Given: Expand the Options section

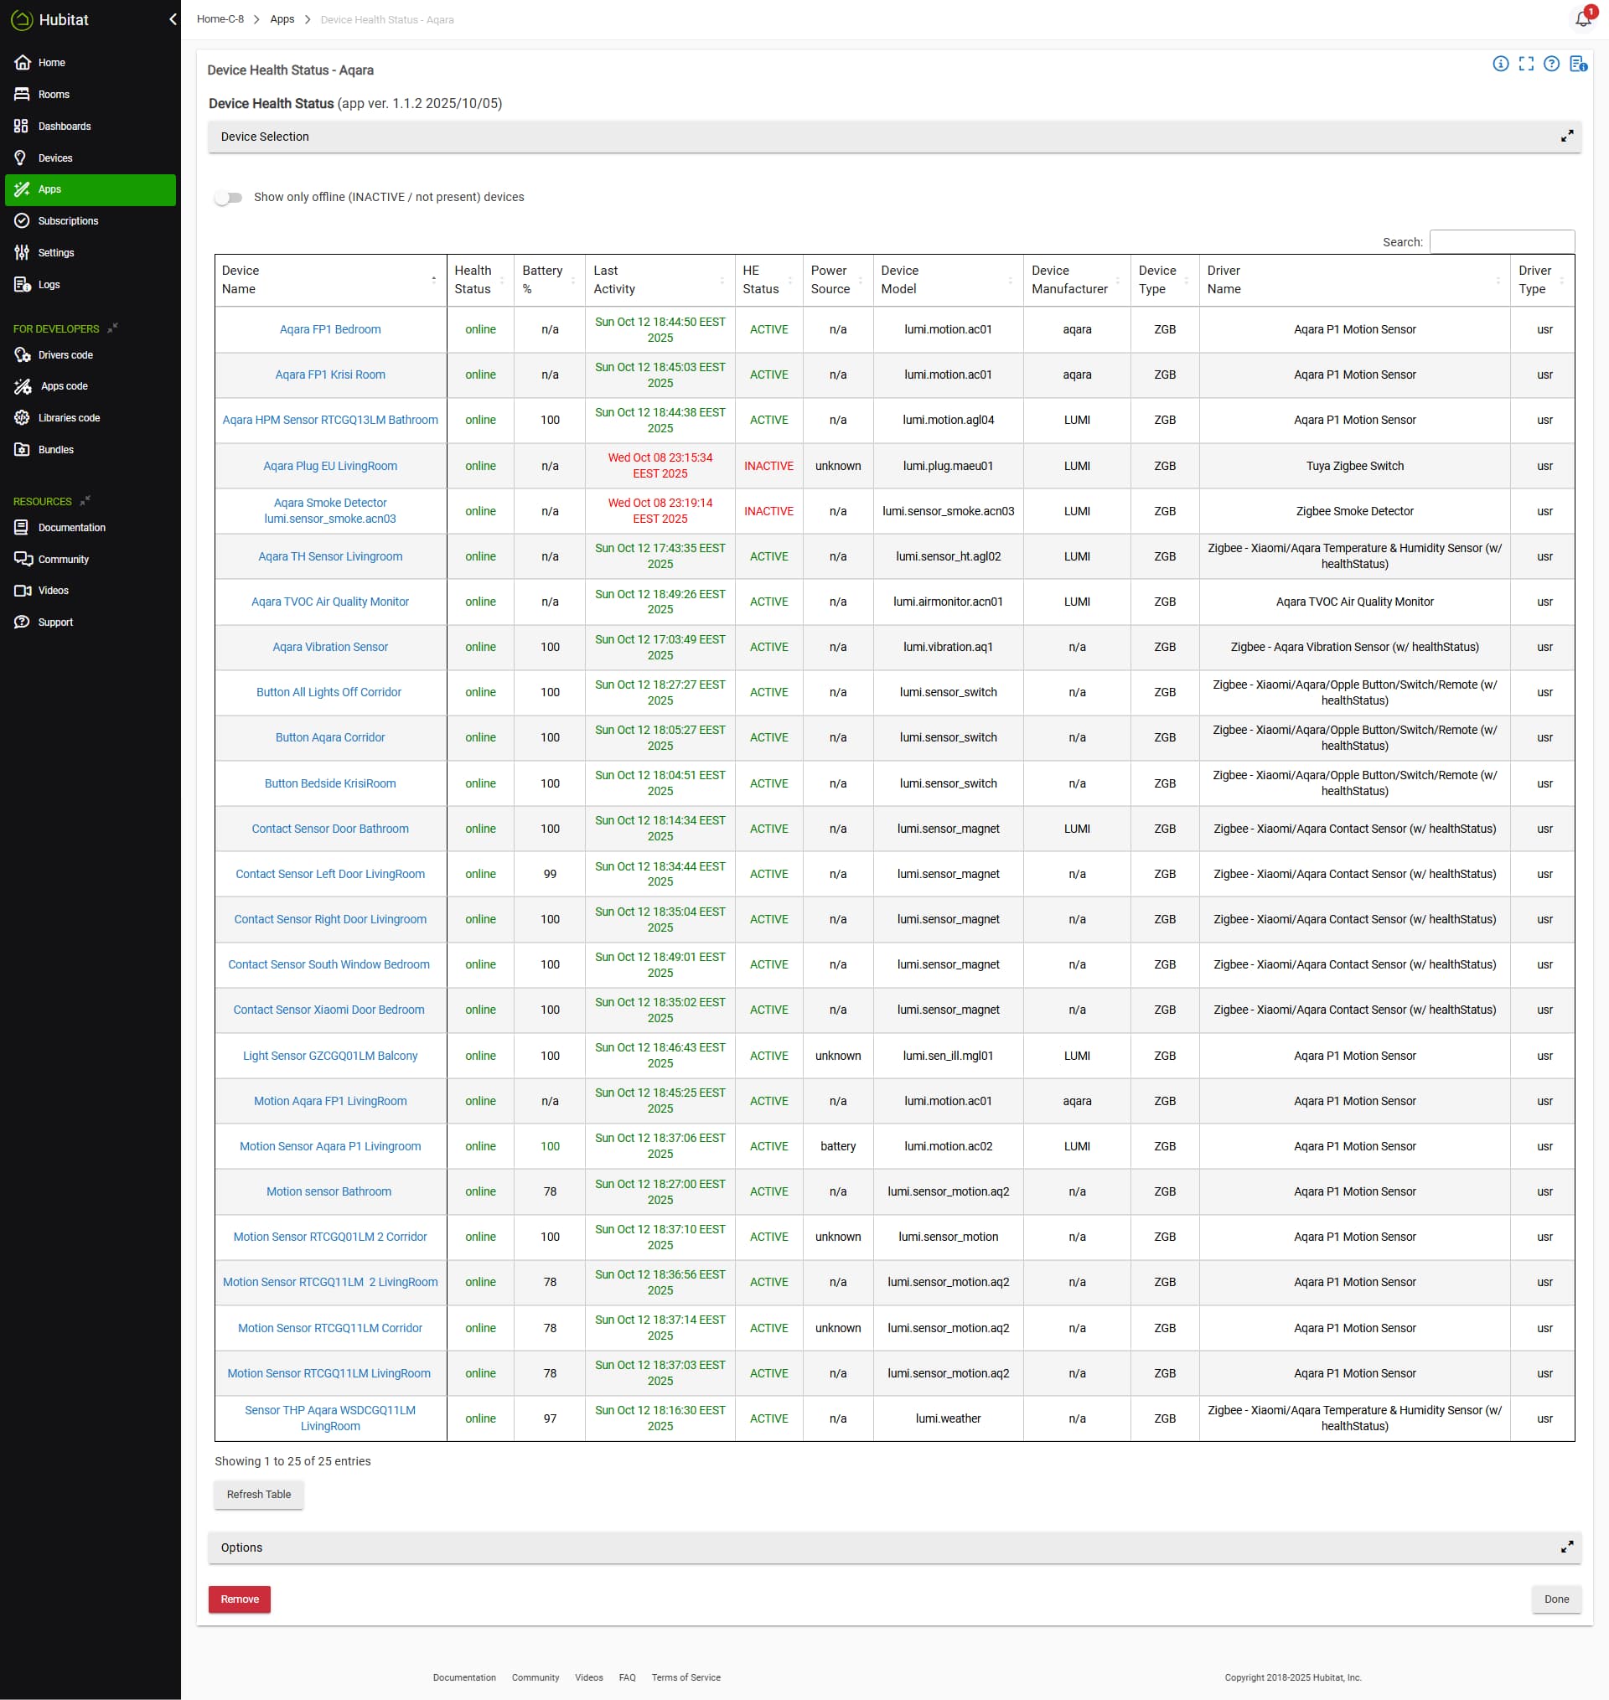Looking at the screenshot, I should pos(1566,1547).
